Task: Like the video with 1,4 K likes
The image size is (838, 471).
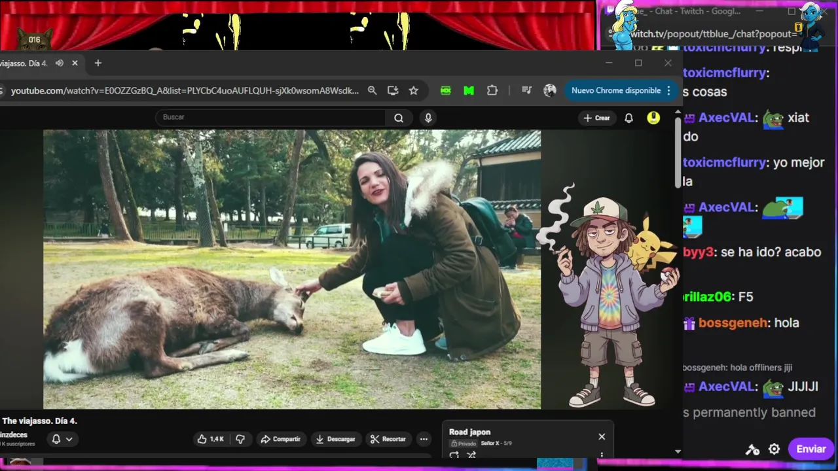Action: pyautogui.click(x=211, y=439)
